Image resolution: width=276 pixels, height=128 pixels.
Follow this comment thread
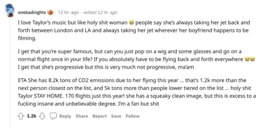pos(133,116)
